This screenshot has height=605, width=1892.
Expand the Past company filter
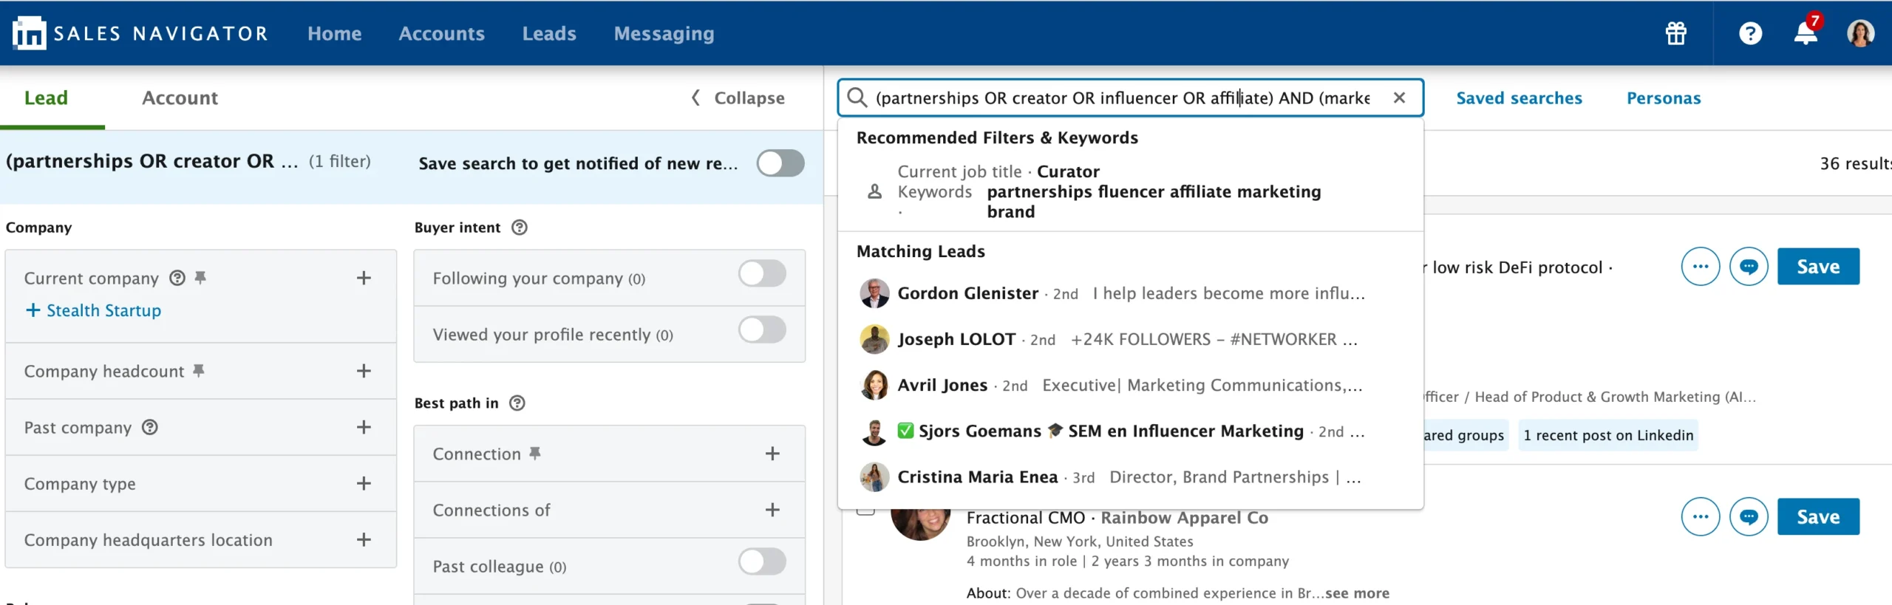pos(364,427)
